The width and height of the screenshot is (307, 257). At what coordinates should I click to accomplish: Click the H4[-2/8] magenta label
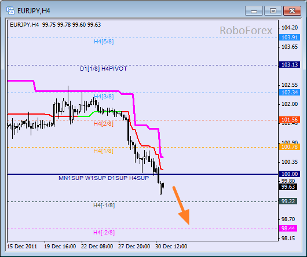104,233
